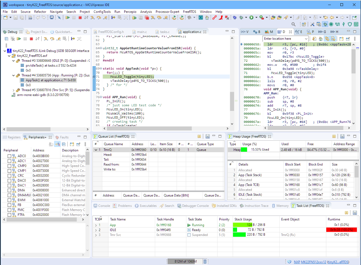Click the red Terminate button in main toolbar

point(80,17)
